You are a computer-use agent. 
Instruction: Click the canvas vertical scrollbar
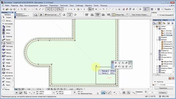pyautogui.click(x=151, y=54)
